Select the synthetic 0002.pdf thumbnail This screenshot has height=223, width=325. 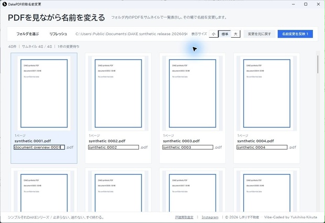click(x=118, y=93)
